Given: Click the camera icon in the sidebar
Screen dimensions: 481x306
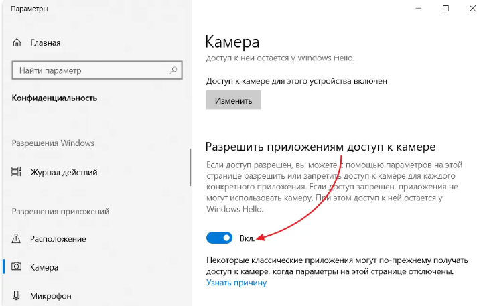Looking at the screenshot, I should [x=17, y=267].
